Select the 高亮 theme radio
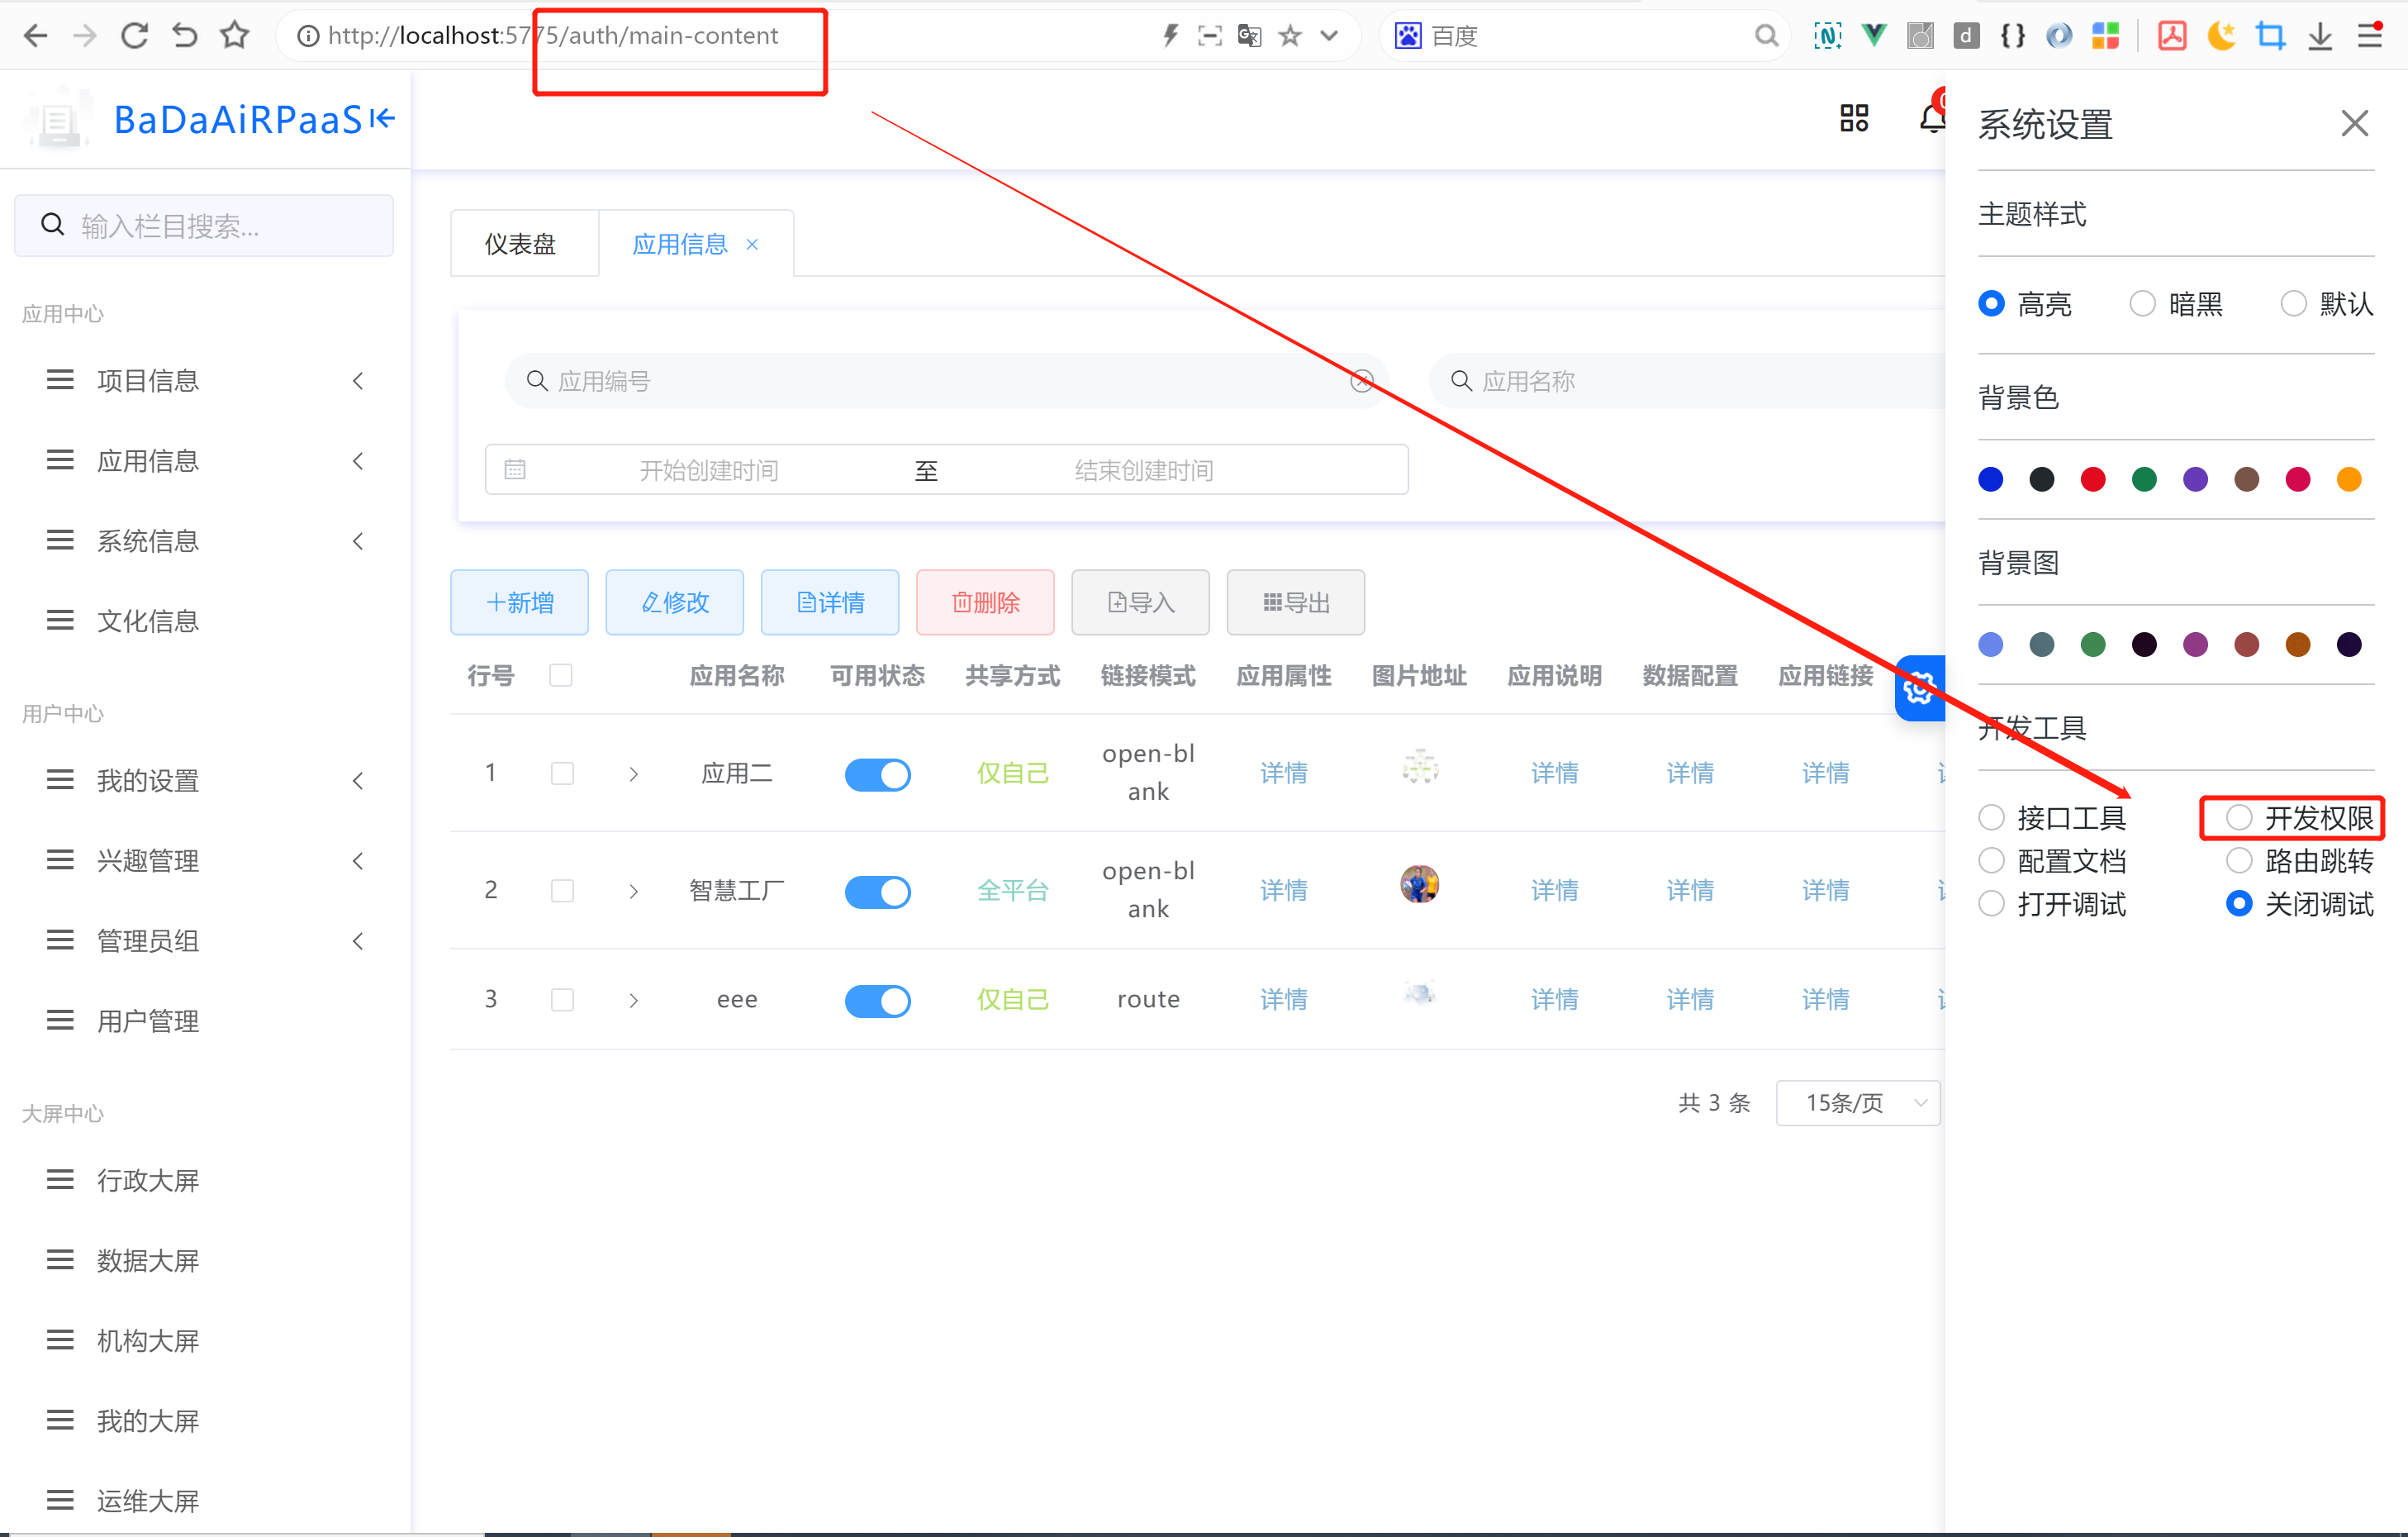Image resolution: width=2408 pixels, height=1537 pixels. pyautogui.click(x=1991, y=303)
